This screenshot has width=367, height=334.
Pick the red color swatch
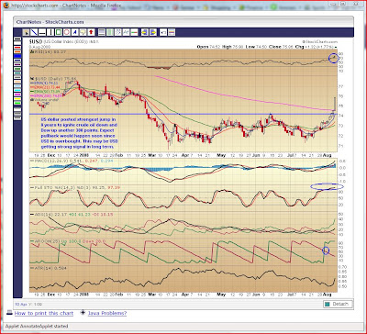click(x=17, y=47)
